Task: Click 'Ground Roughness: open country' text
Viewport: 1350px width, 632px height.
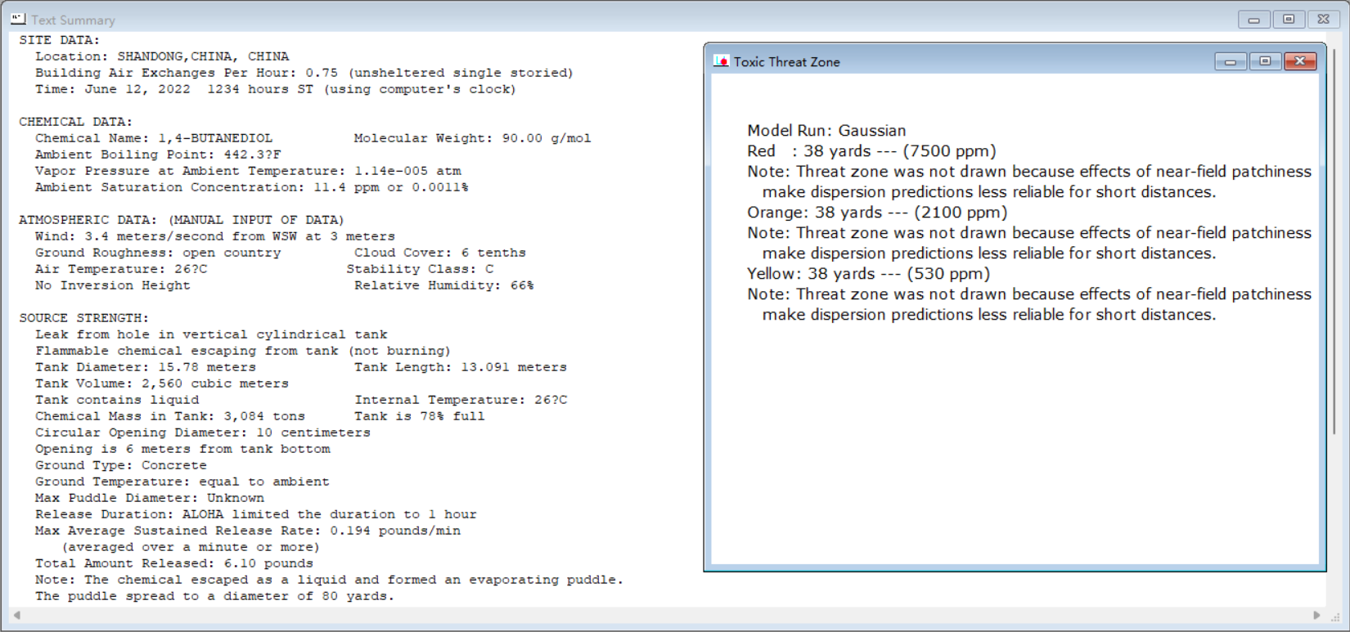Action: [x=158, y=253]
